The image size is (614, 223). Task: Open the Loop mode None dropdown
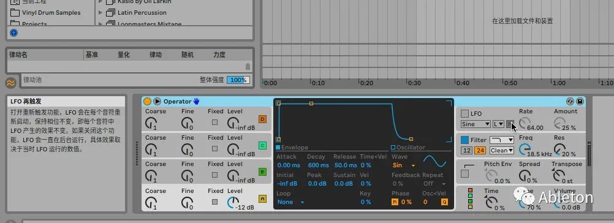pyautogui.click(x=290, y=202)
